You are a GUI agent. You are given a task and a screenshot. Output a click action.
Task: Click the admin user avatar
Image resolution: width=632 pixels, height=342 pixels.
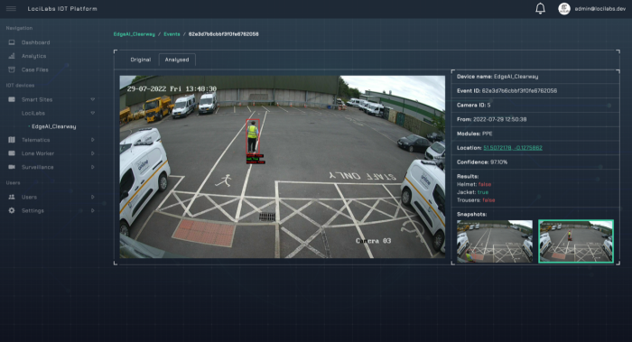coord(564,8)
